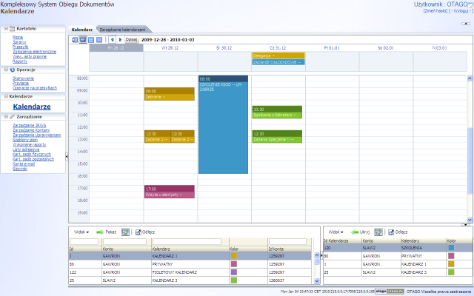Click calendar scrollbar down arrow
The height and width of the screenshot is (296, 474).
click(470, 220)
